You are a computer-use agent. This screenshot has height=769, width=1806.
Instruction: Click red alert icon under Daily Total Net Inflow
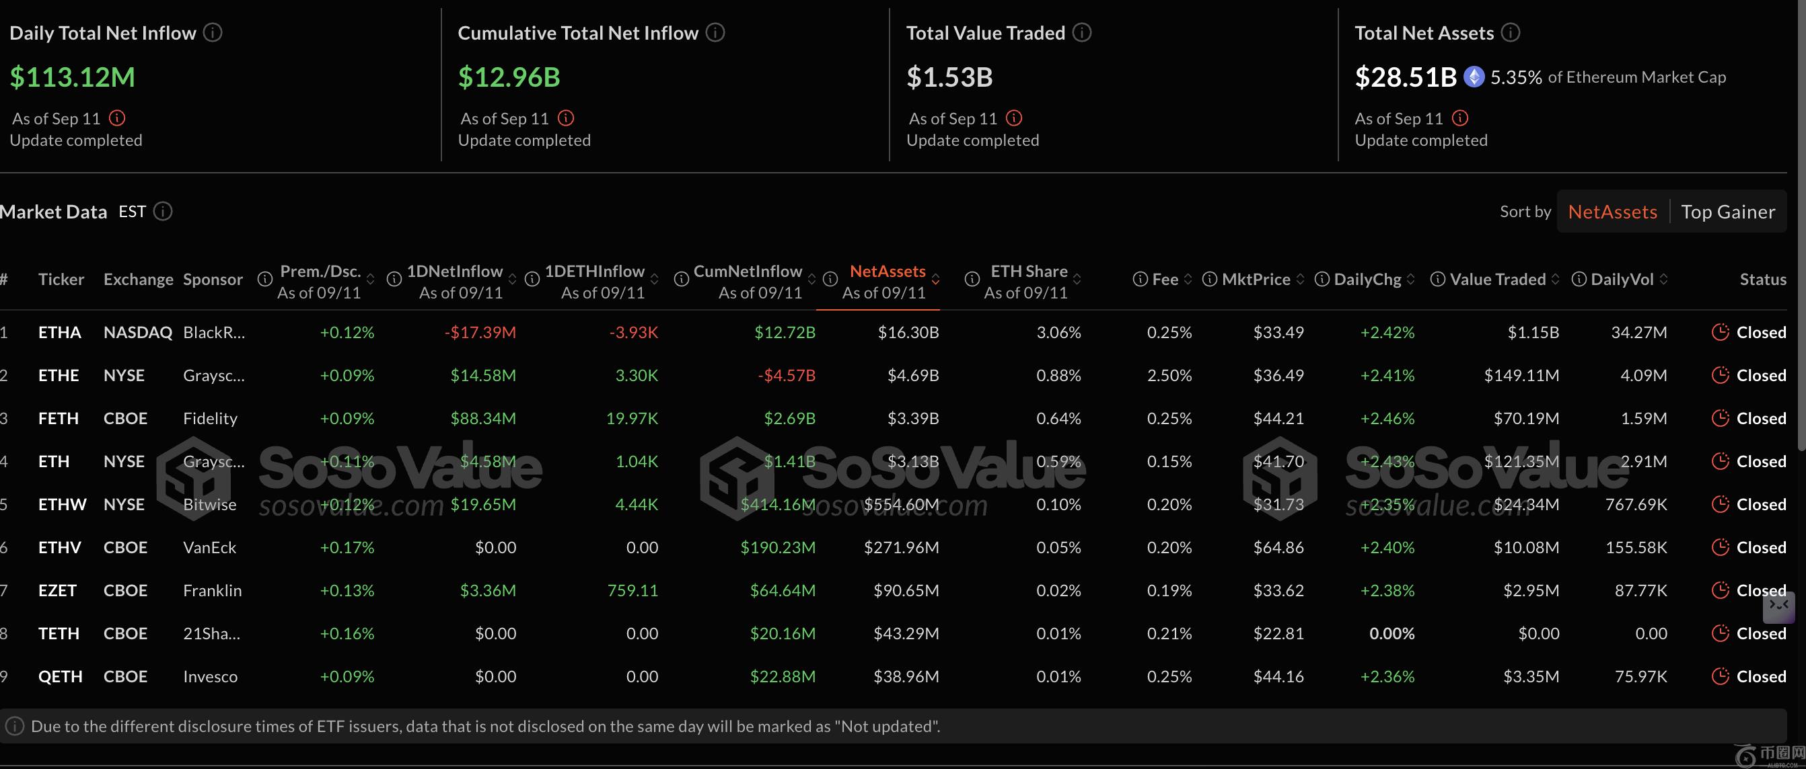coord(117,118)
